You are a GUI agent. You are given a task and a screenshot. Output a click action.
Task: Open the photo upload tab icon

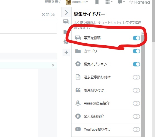click(66, 22)
